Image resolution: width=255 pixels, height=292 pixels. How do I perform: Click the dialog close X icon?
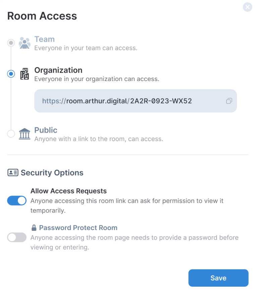(247, 7)
